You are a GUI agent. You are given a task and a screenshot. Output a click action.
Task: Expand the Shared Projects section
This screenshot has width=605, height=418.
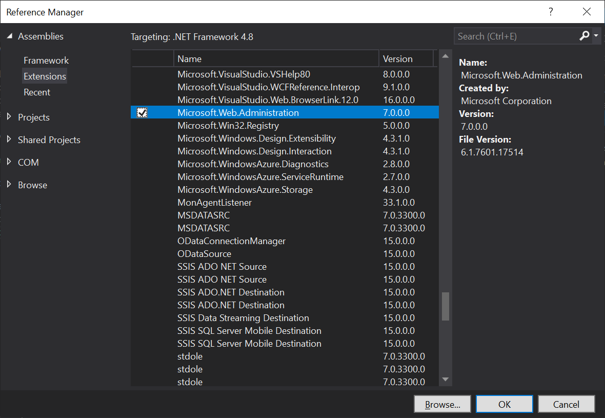9,140
